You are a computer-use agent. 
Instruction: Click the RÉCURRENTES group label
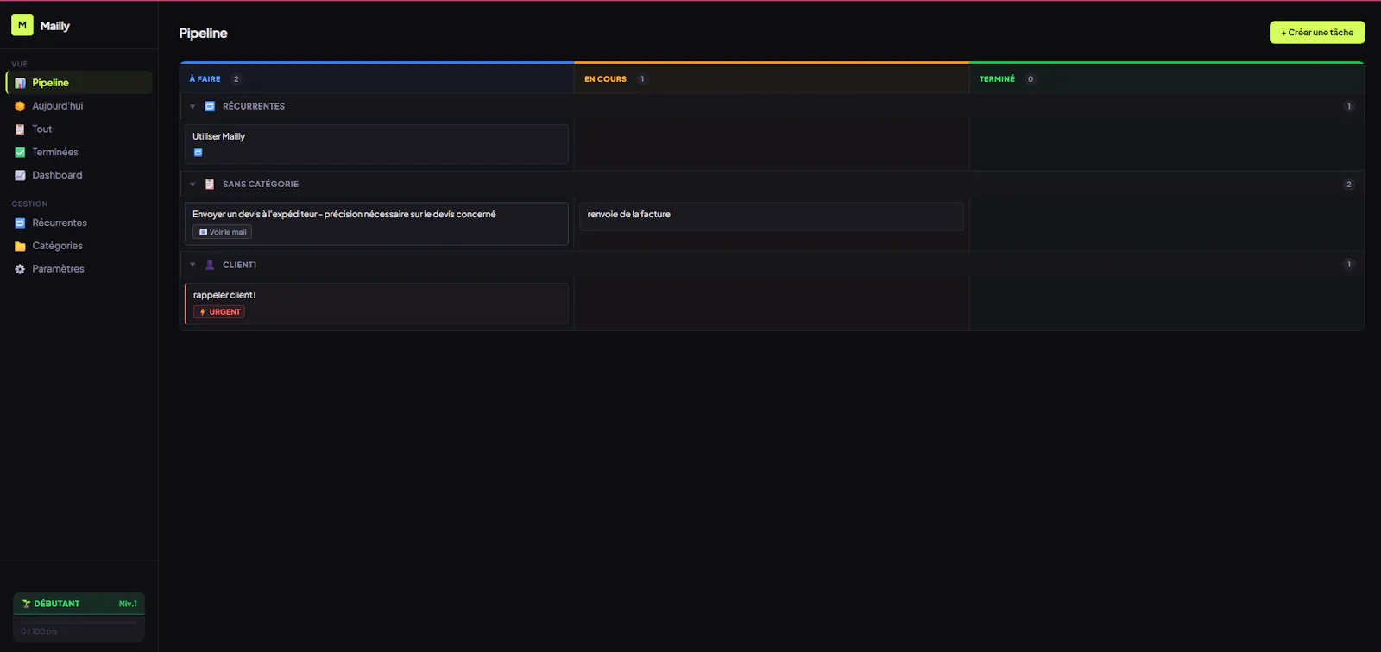254,107
